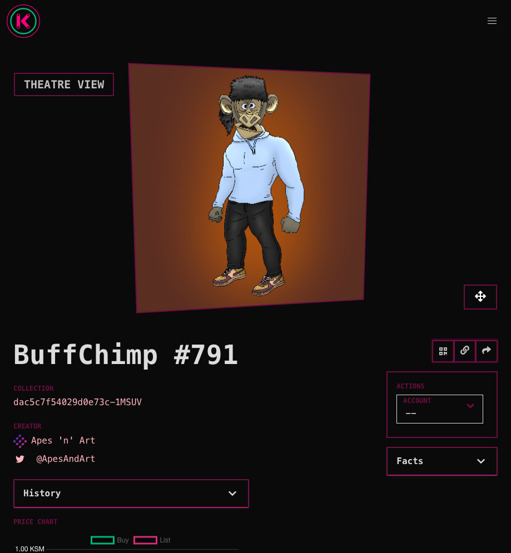Open @ApesAndArt Twitter link
This screenshot has height=553, width=511.
(66, 459)
